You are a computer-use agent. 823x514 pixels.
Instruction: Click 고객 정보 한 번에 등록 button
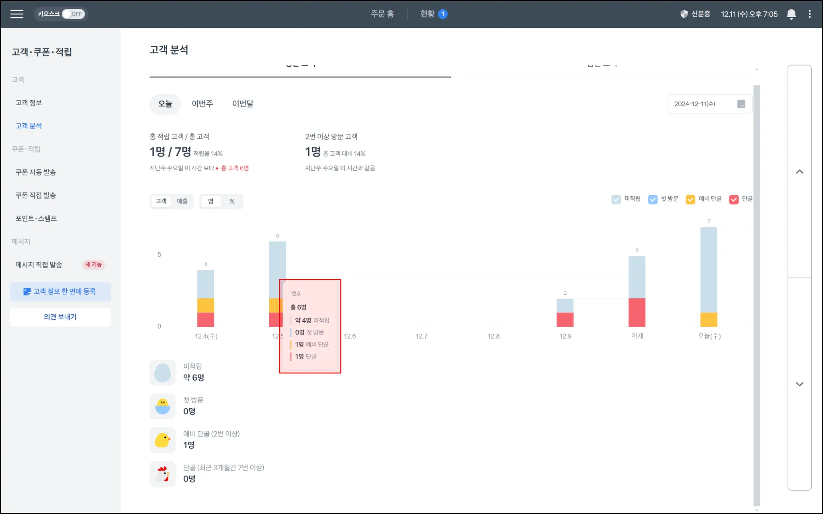[60, 292]
